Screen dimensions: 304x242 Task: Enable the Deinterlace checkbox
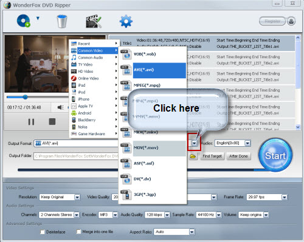coord(42,232)
